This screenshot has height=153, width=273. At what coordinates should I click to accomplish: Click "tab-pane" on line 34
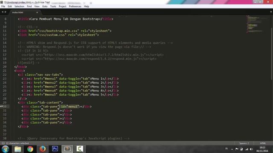[50, 123]
